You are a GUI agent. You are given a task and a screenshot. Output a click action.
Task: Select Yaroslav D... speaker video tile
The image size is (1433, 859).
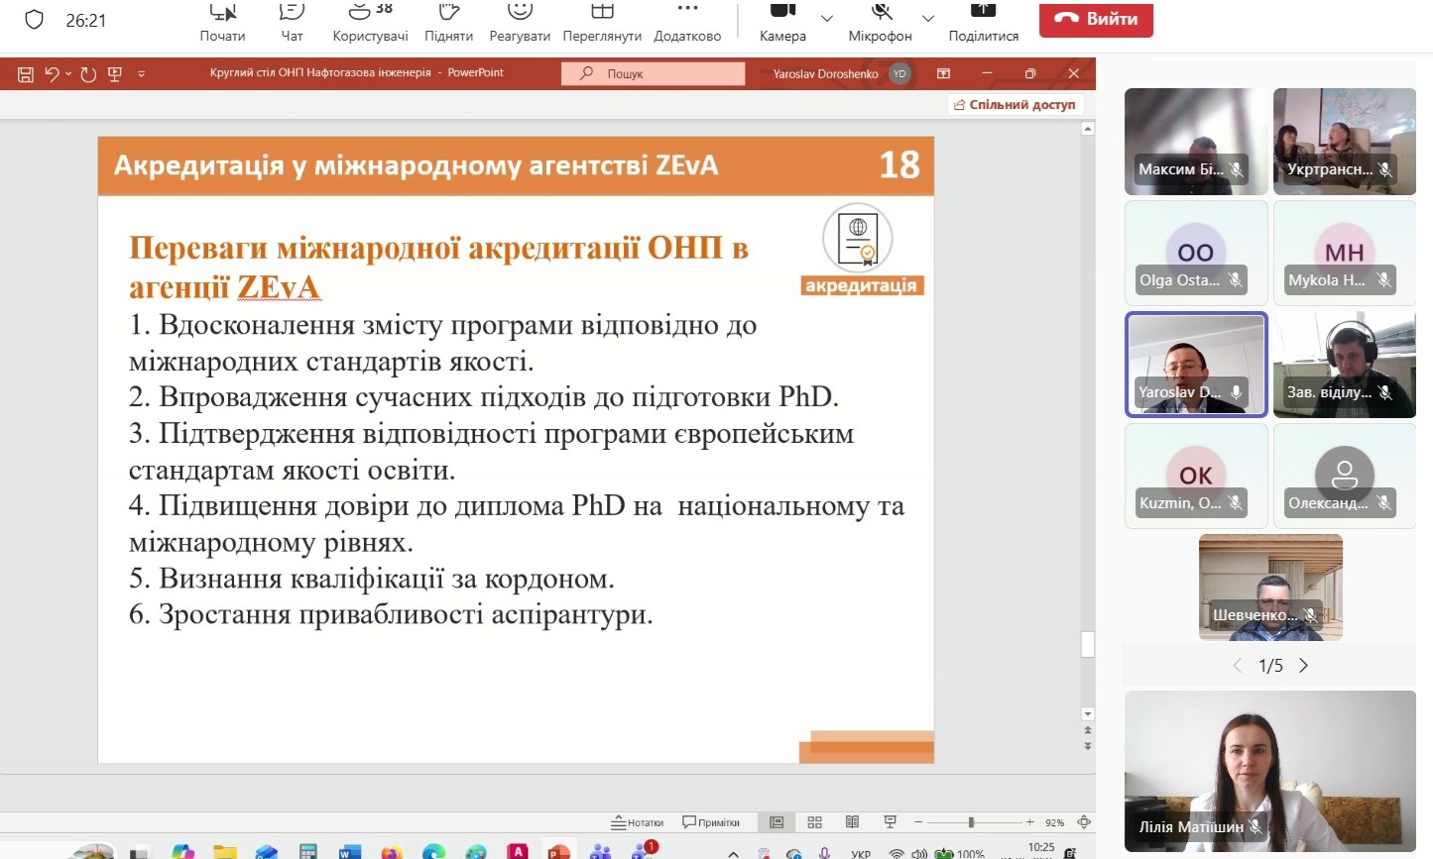click(x=1196, y=365)
